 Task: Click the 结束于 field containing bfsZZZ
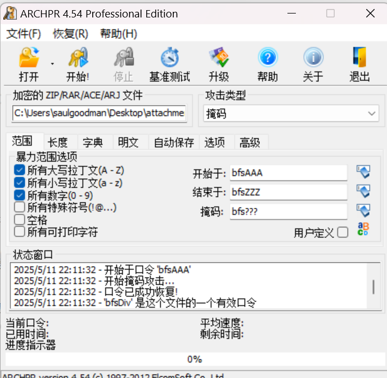click(289, 192)
